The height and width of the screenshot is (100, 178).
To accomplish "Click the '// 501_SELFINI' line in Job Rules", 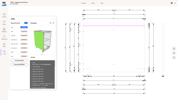I will (x=36, y=67).
